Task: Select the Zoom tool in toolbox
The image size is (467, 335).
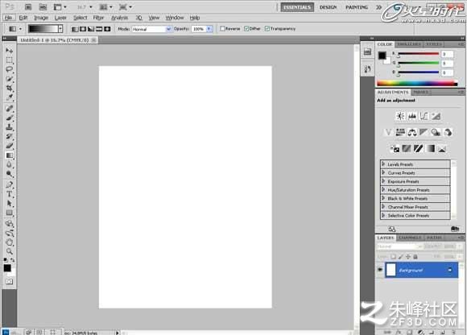Action: tap(9, 251)
